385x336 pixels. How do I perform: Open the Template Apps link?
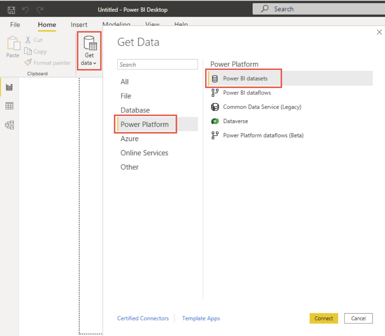pos(201,318)
